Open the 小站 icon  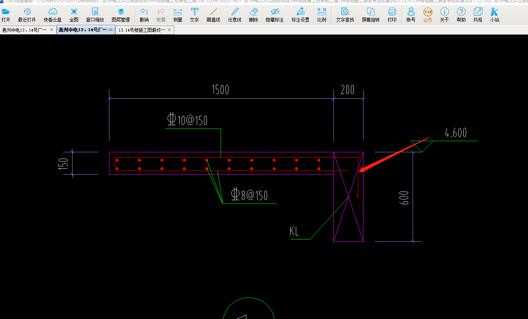click(x=495, y=15)
